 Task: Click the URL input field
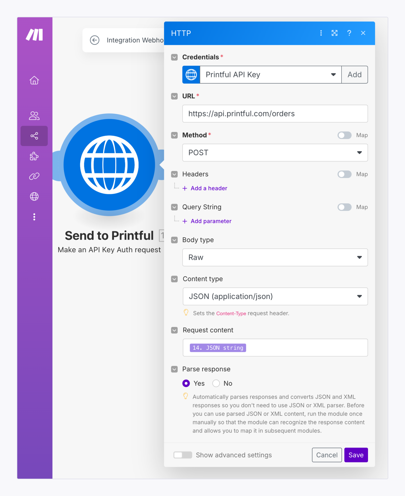click(275, 114)
